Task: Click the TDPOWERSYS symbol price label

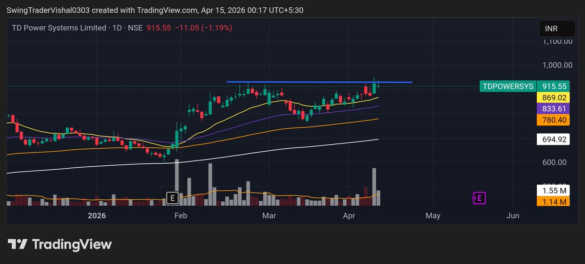Action: click(x=507, y=86)
